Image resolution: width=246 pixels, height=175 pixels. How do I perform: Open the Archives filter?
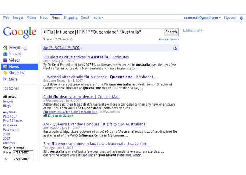click(9, 143)
